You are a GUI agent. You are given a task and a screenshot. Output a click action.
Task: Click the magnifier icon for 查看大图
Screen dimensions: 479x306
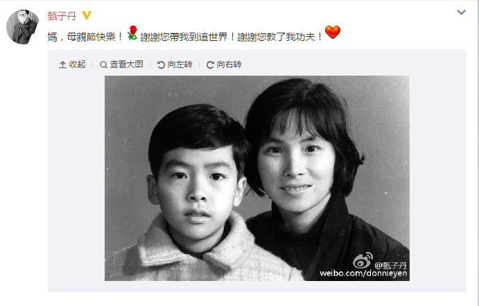pos(103,65)
